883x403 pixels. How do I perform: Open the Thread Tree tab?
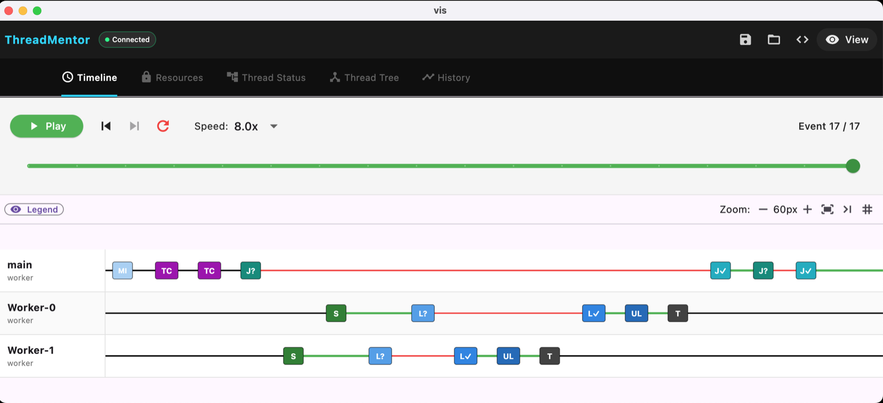pos(364,78)
